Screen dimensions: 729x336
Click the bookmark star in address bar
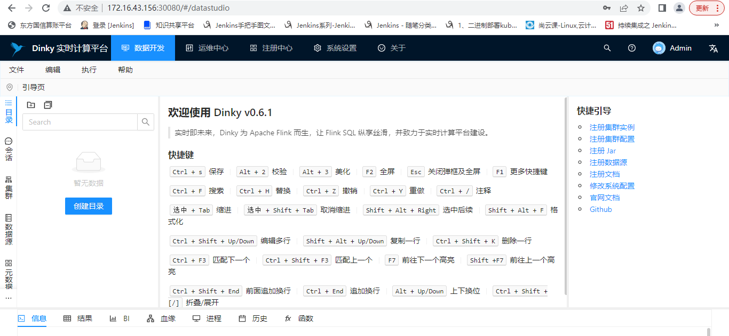[x=641, y=8]
